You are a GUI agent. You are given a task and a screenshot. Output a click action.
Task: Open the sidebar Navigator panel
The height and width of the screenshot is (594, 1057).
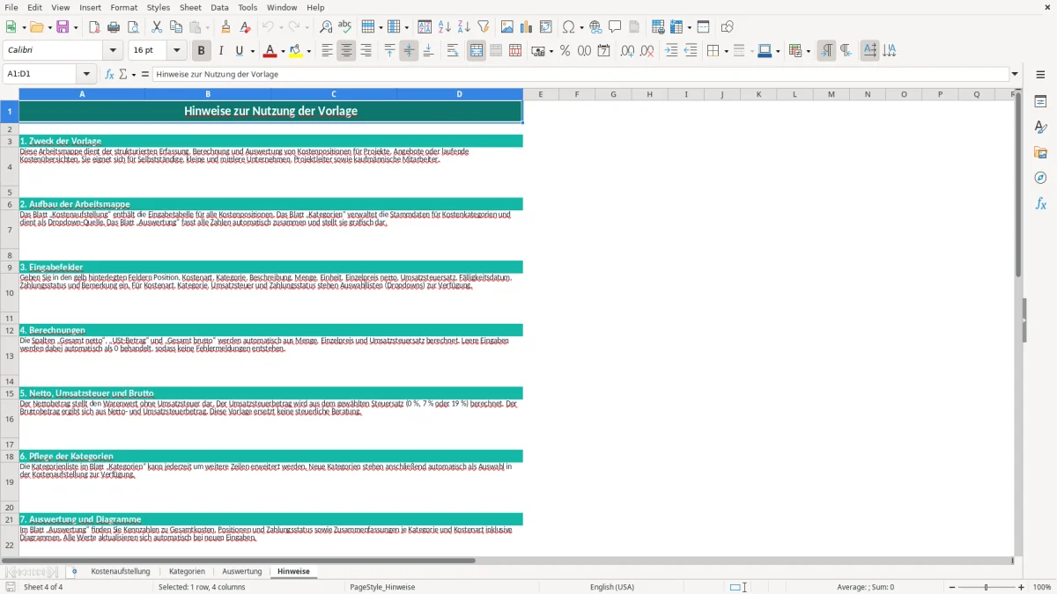(x=1040, y=178)
